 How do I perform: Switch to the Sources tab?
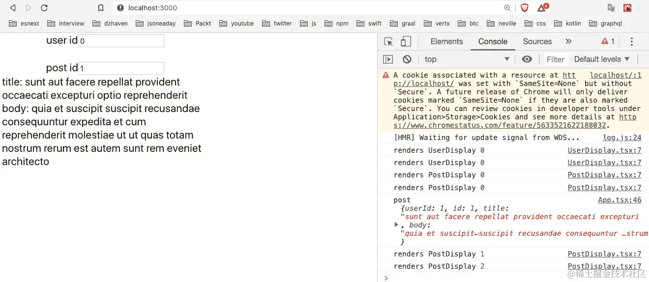click(x=537, y=42)
